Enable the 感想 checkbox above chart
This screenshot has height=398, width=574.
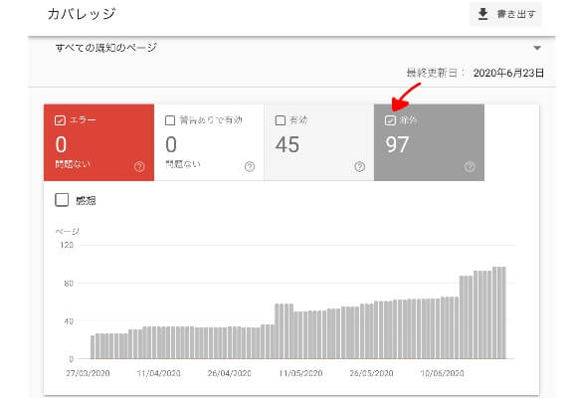pyautogui.click(x=62, y=200)
